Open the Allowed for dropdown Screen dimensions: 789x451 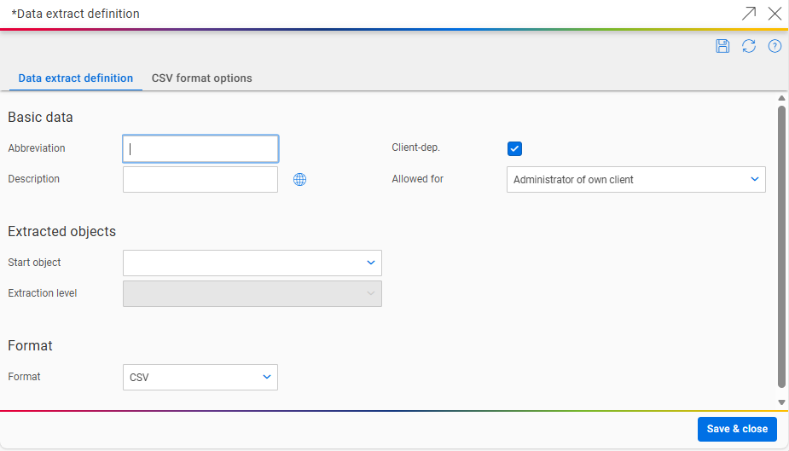click(x=635, y=180)
